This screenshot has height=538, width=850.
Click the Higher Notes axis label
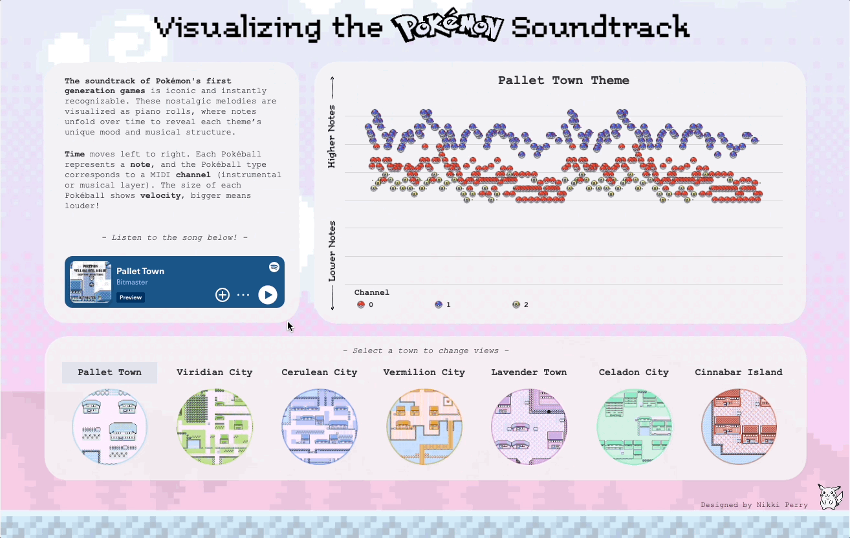[x=332, y=136]
